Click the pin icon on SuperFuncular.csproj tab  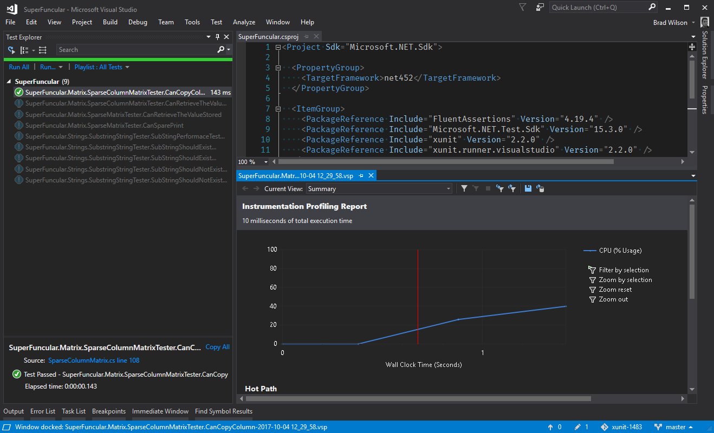point(307,37)
